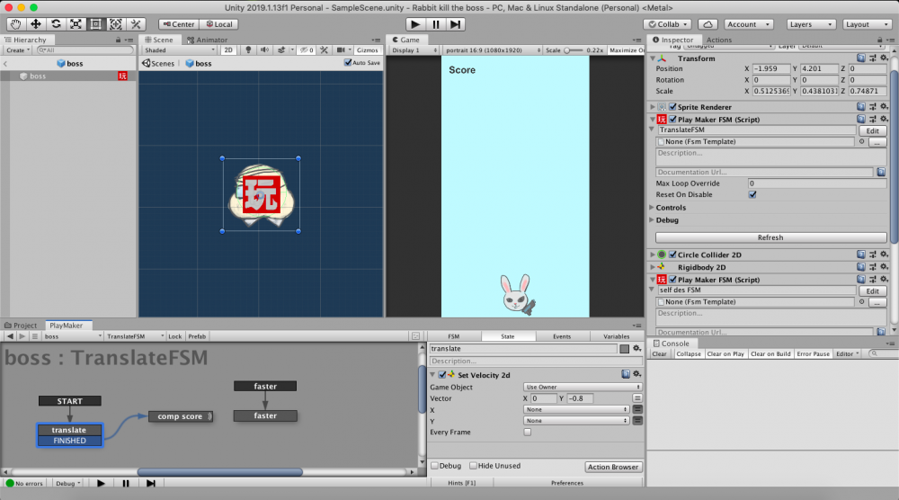Image resolution: width=899 pixels, height=500 pixels.
Task: Select the Move tool
Action: [36, 24]
